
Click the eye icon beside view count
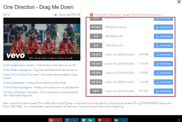[x=56, y=15]
